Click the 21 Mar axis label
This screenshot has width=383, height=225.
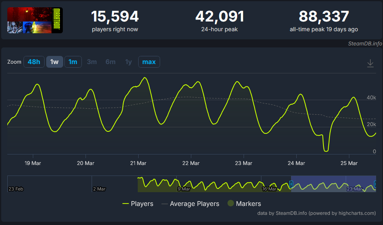pos(138,163)
